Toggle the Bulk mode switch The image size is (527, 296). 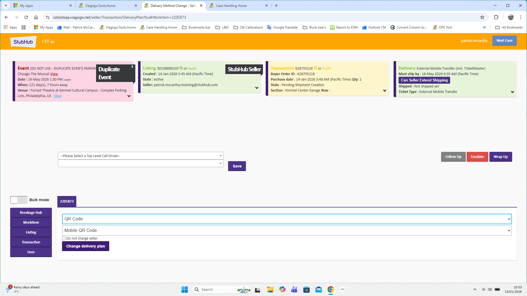point(19,200)
